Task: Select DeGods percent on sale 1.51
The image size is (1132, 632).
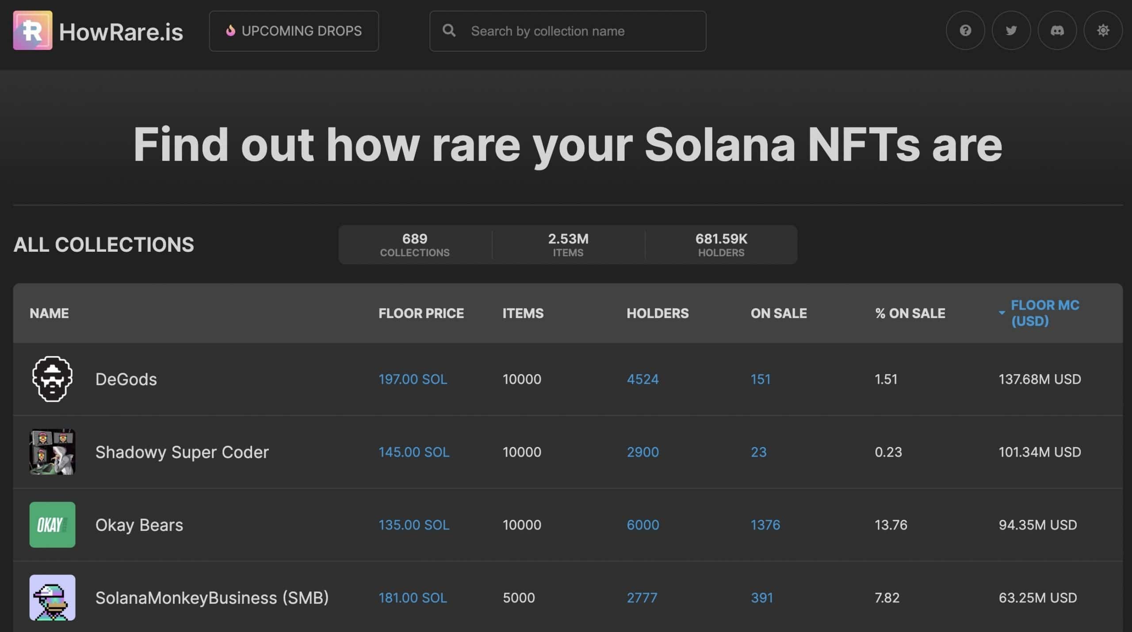Action: coord(886,379)
